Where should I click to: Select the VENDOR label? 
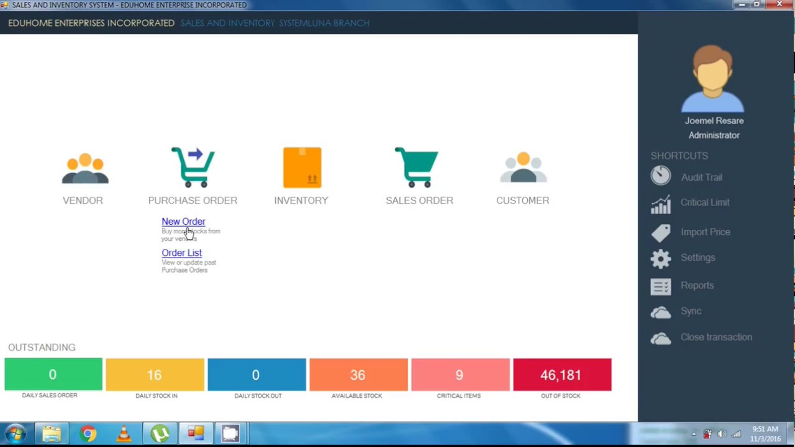pos(83,200)
